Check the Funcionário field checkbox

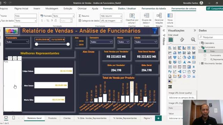point(205,55)
